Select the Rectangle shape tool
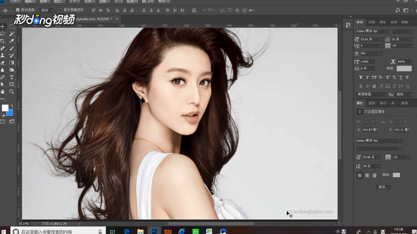Image resolution: width=417 pixels, height=234 pixels. 11,84
